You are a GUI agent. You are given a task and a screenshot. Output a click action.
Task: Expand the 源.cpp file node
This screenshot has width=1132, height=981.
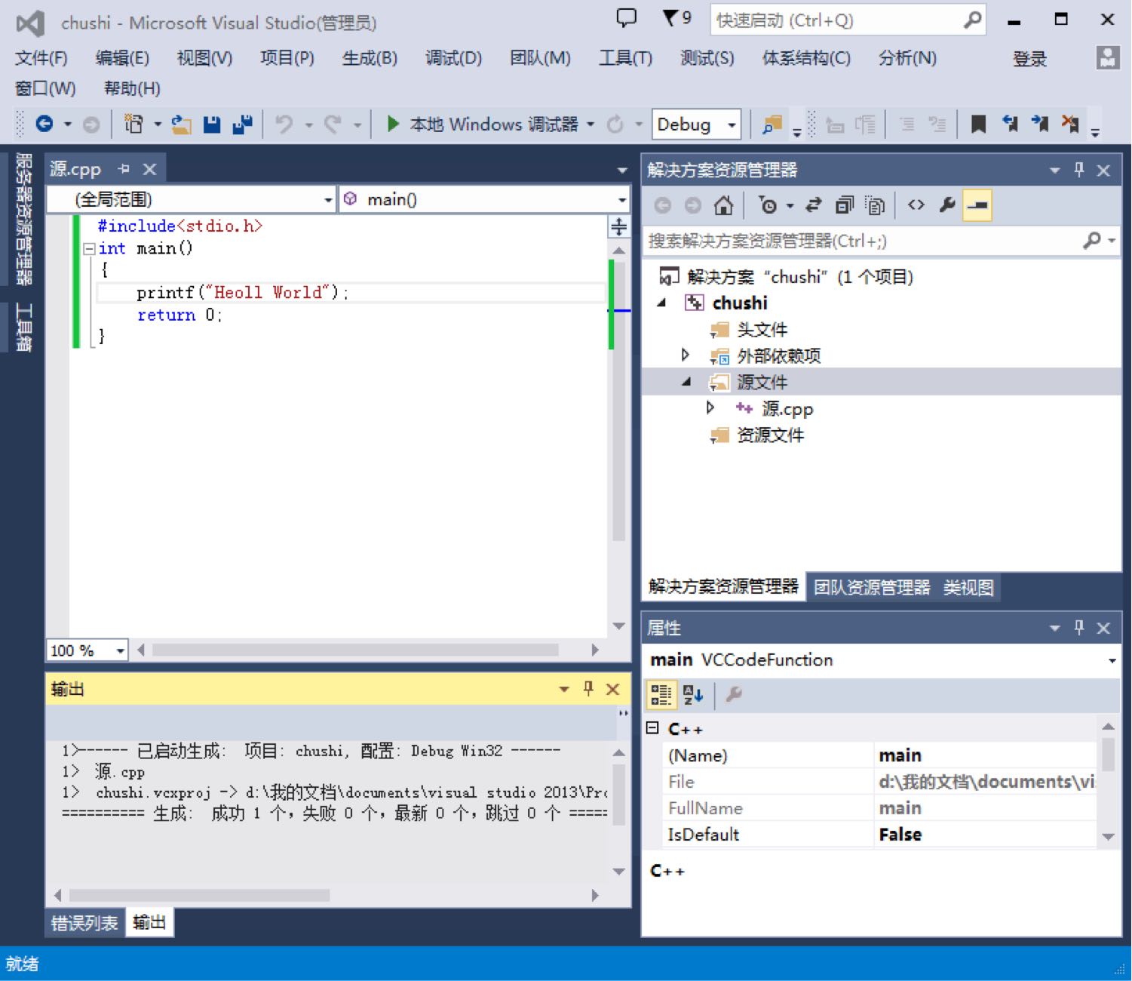(710, 407)
